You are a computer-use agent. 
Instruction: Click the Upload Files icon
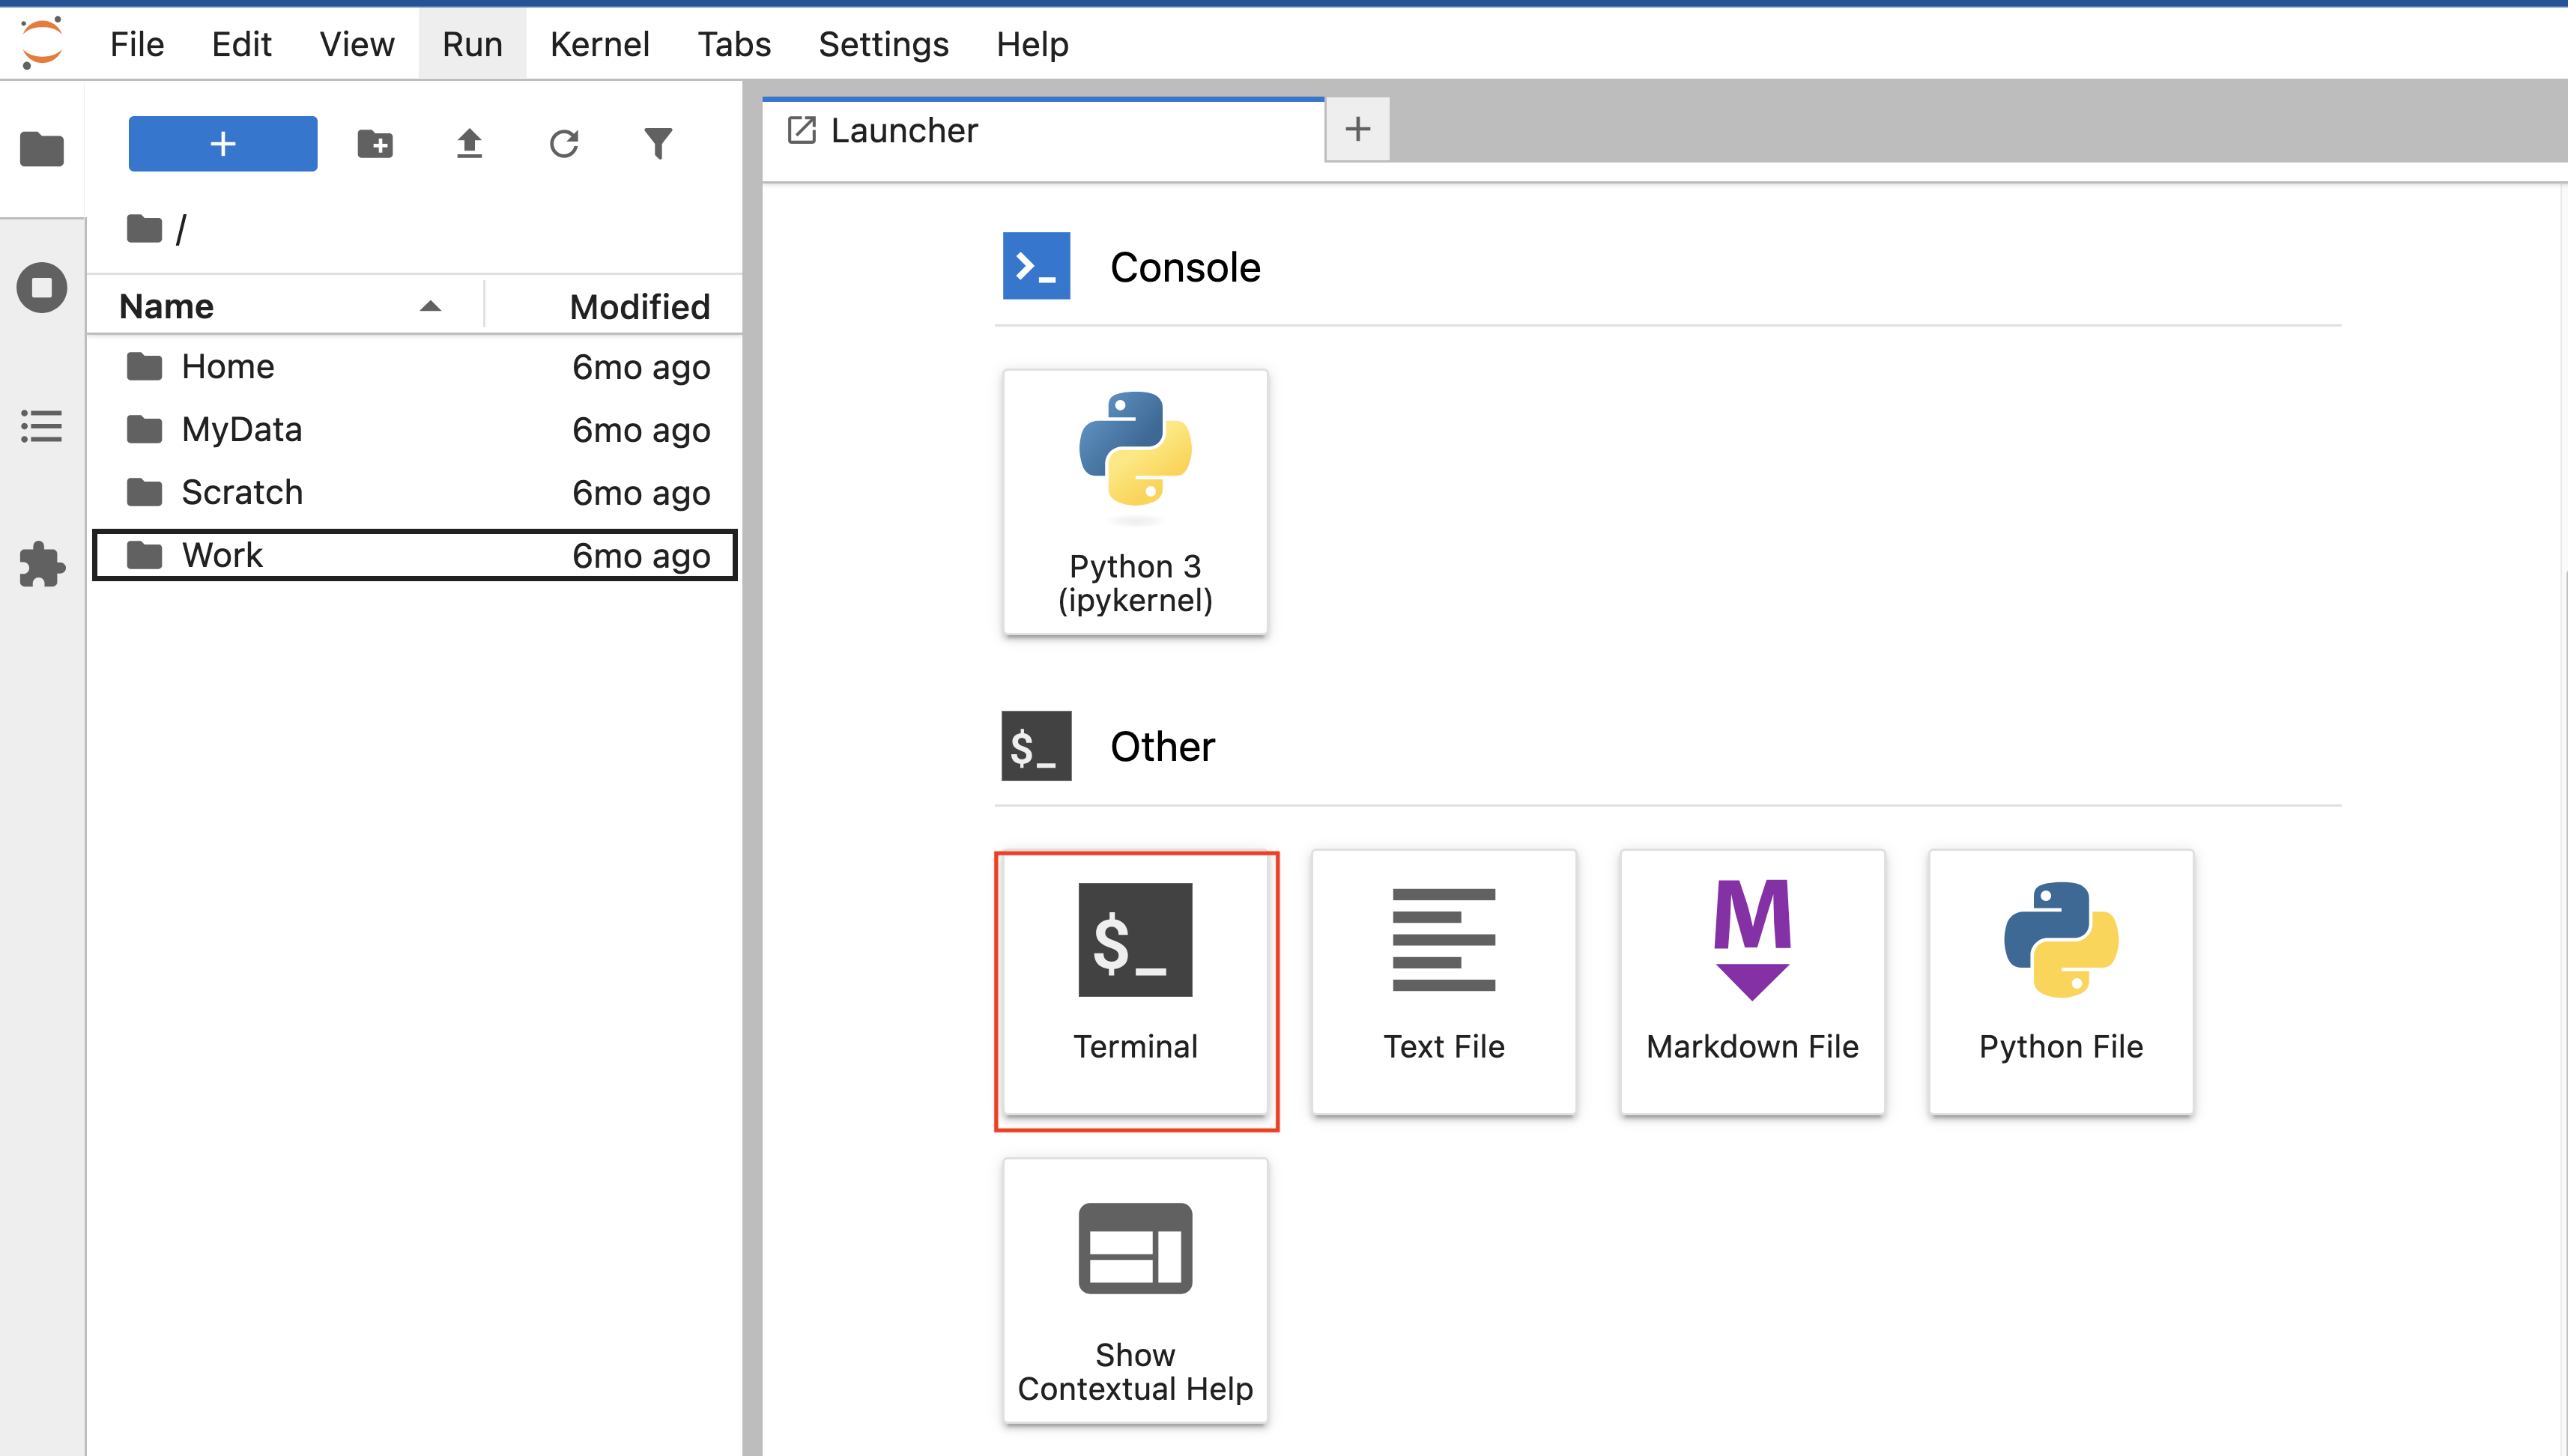[469, 144]
